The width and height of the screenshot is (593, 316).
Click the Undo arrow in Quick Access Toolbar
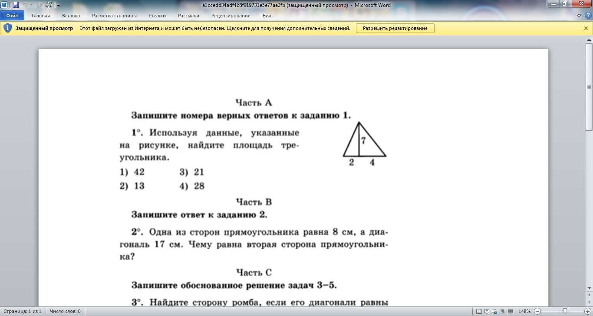tap(25, 5)
